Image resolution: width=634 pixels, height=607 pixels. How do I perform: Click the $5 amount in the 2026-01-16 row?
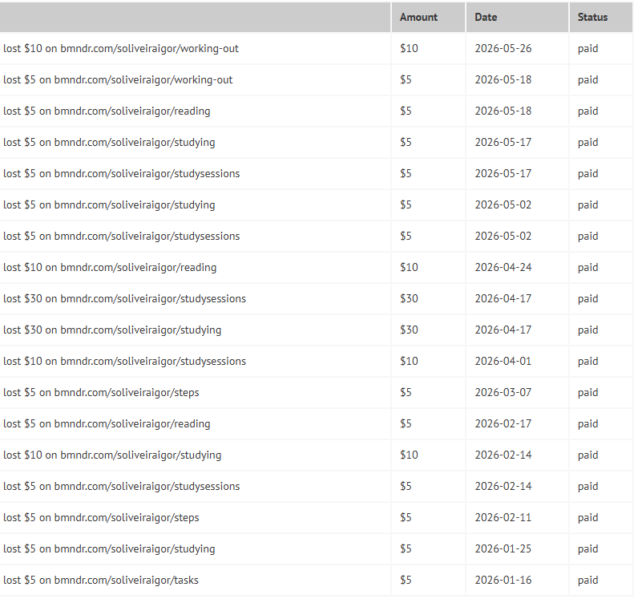(406, 581)
